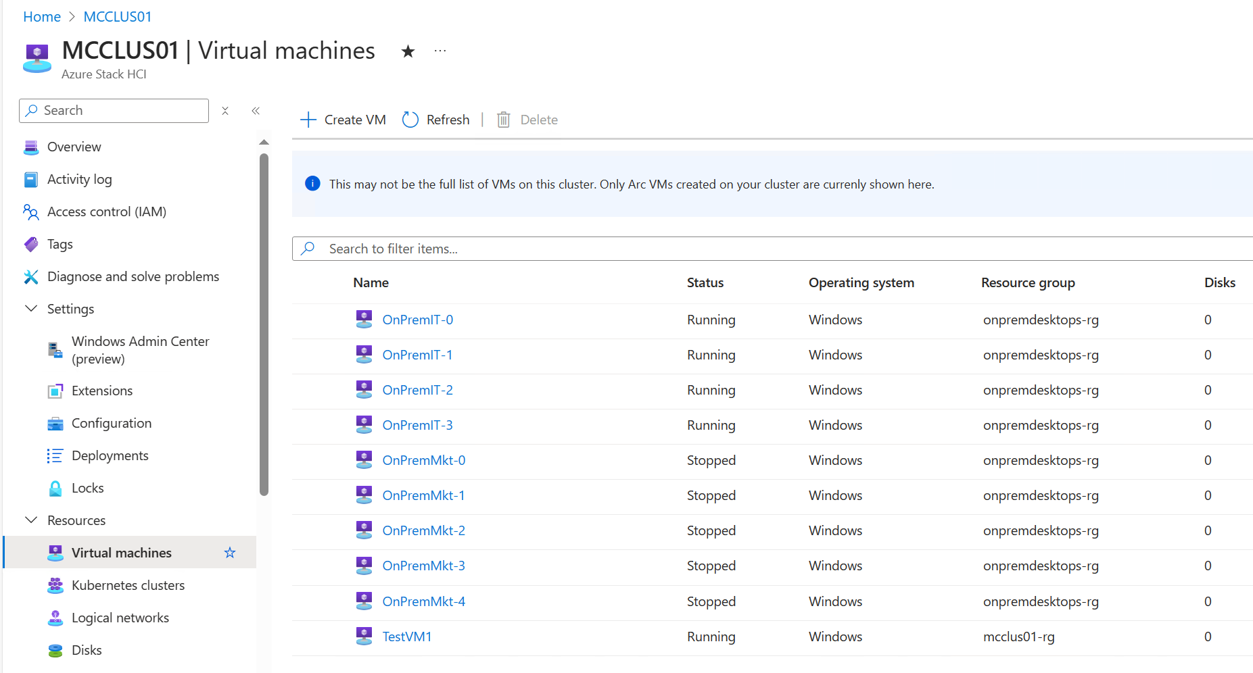
Task: Open the More options ellipsis menu
Action: click(x=440, y=50)
